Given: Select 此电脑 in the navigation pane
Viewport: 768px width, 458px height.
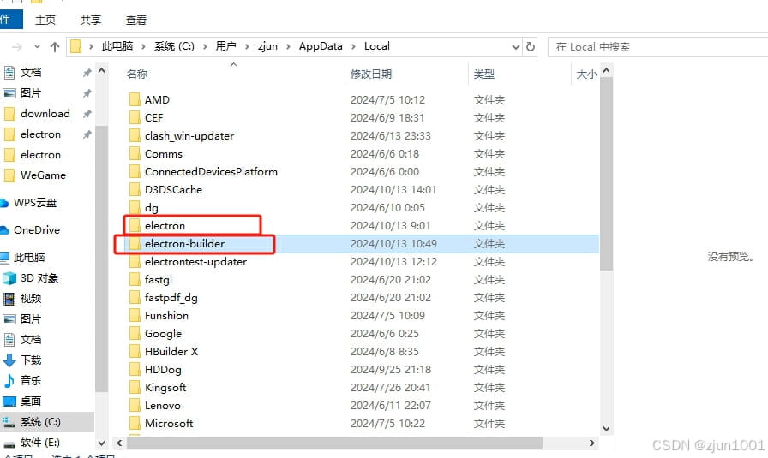Looking at the screenshot, I should [x=29, y=258].
